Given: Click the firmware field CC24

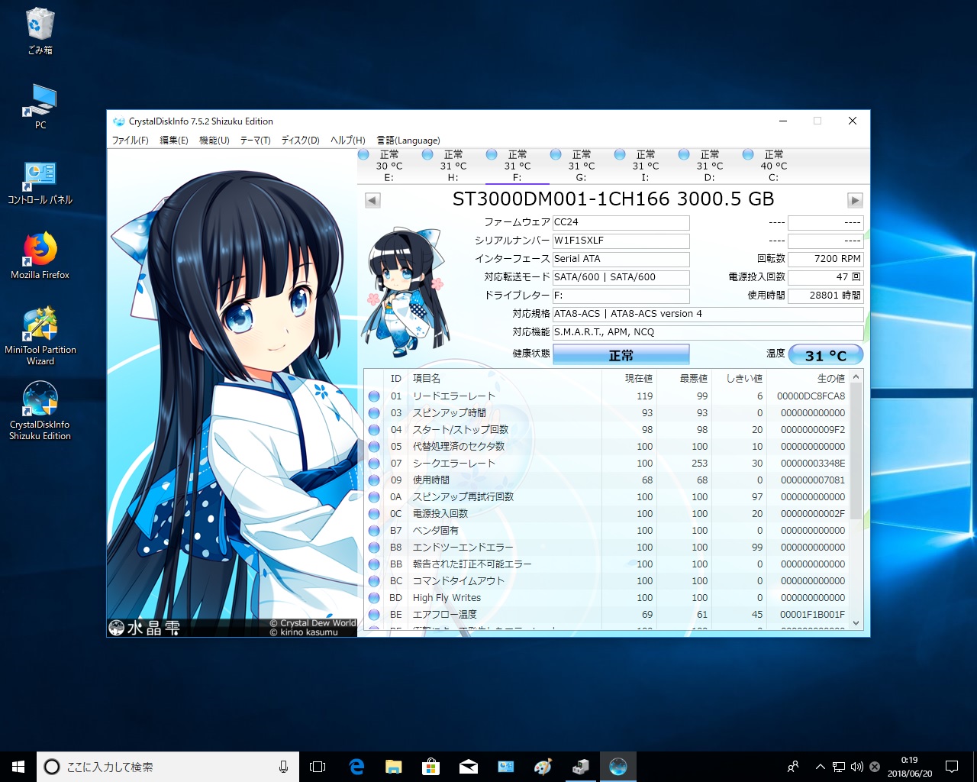Looking at the screenshot, I should (621, 222).
